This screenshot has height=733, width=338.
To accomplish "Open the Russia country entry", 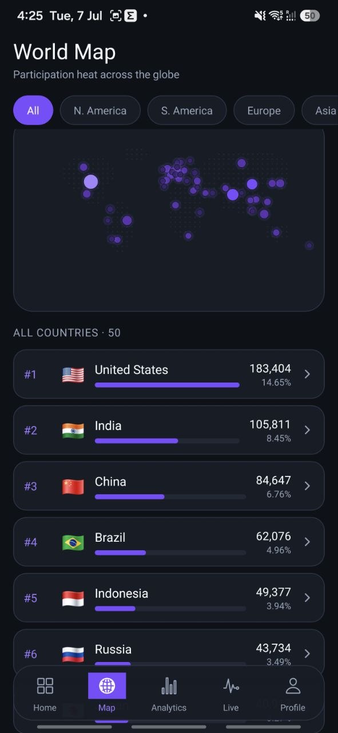I will [169, 653].
